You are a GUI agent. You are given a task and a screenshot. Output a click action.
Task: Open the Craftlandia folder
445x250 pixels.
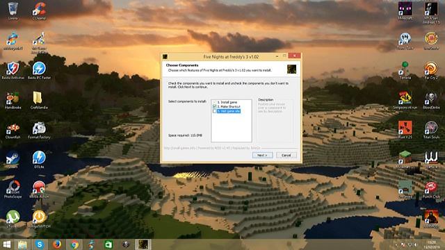(x=39, y=100)
